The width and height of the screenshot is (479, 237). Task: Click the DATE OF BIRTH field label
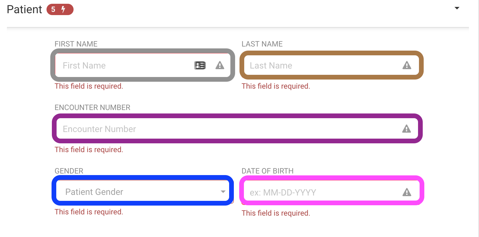[x=267, y=171]
